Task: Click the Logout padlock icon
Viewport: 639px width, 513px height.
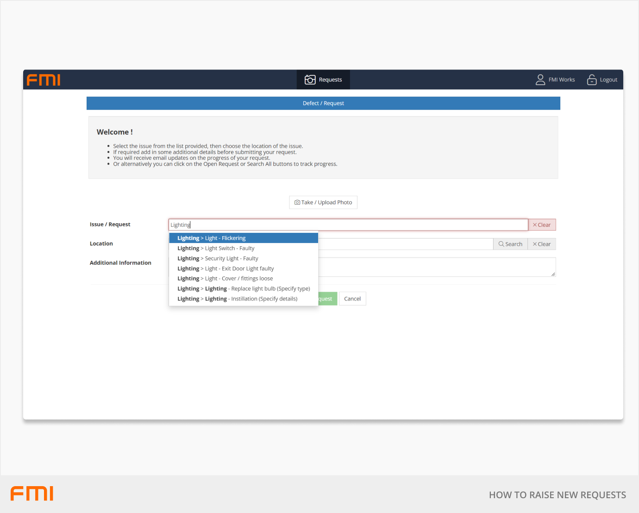Action: coord(591,80)
